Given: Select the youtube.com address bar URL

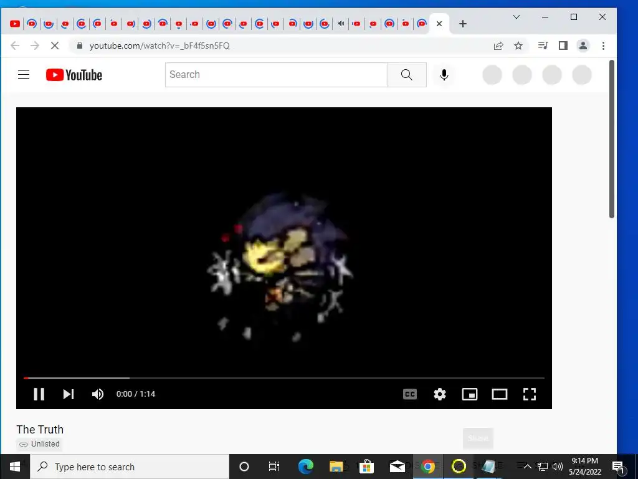Looking at the screenshot, I should click(159, 46).
